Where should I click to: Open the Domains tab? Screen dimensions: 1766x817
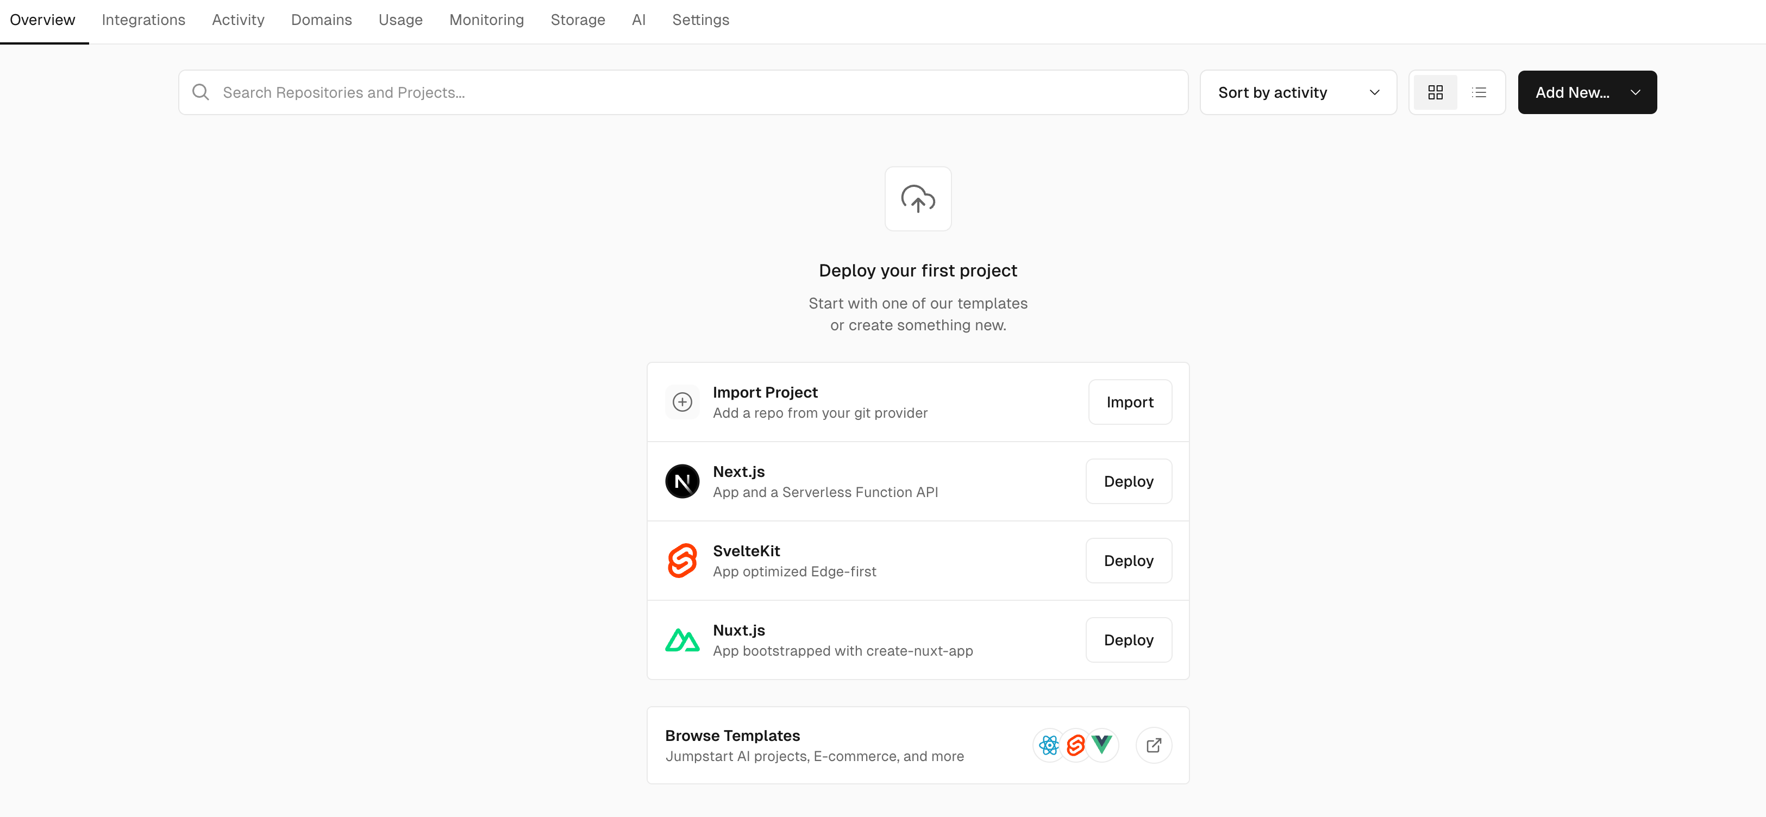321,20
